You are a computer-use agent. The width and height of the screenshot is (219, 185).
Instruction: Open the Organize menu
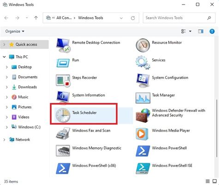(15, 31)
